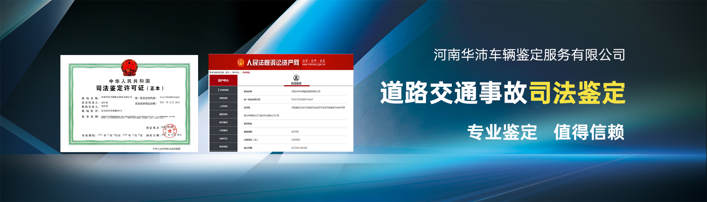Select 报名情况 in the sidebar

[x=224, y=122]
